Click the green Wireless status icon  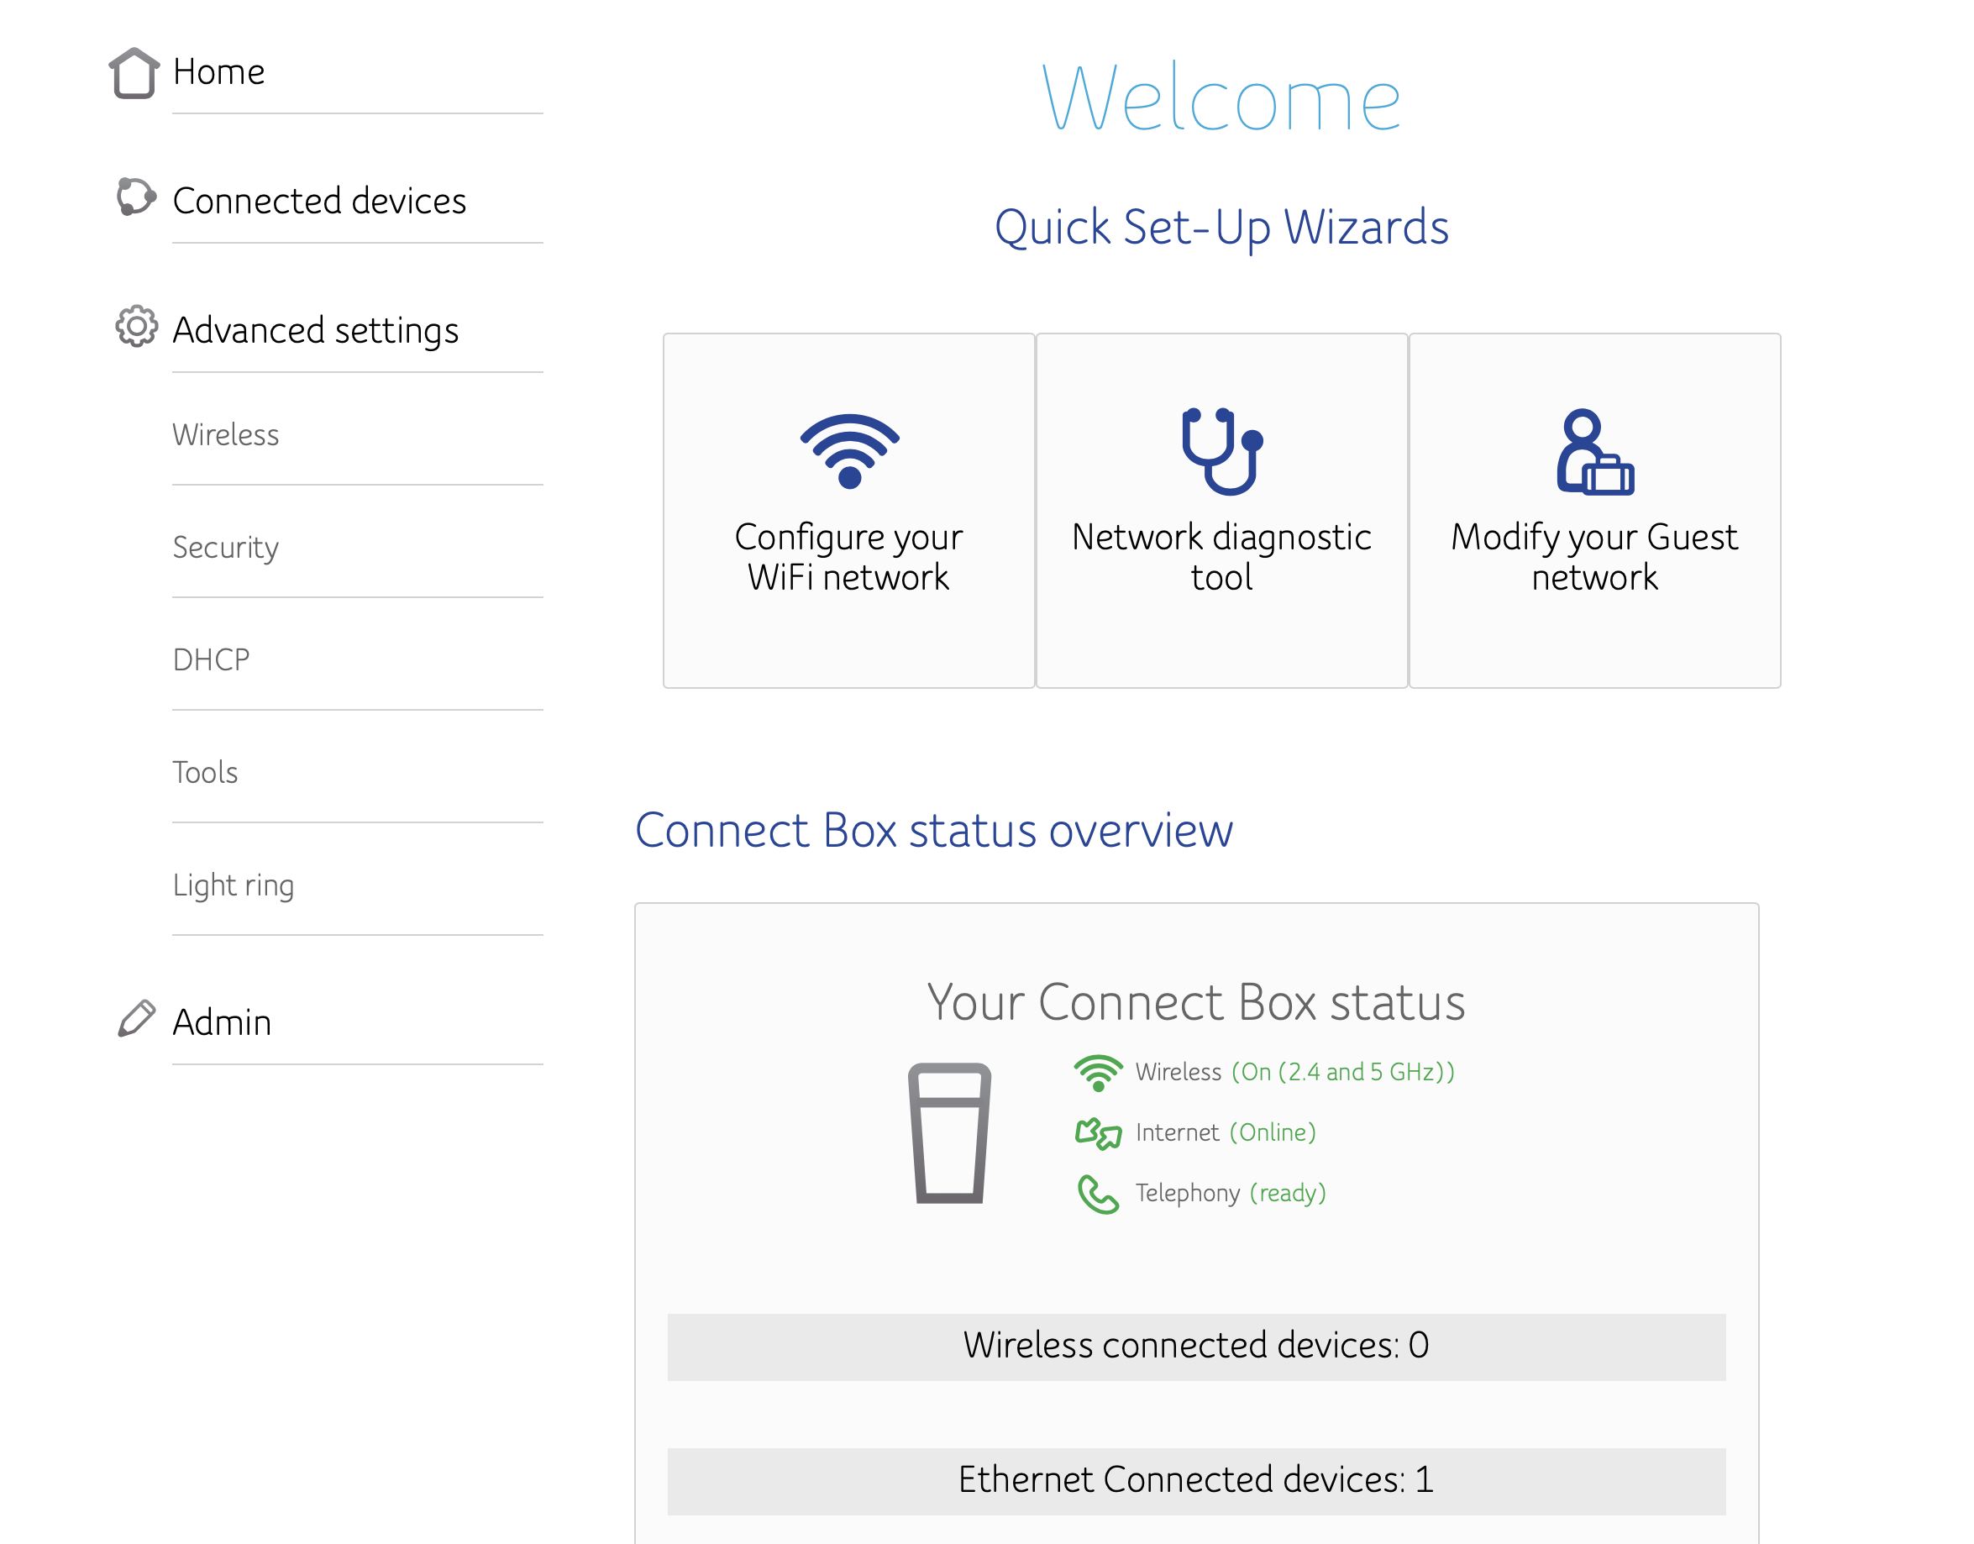click(1097, 1072)
